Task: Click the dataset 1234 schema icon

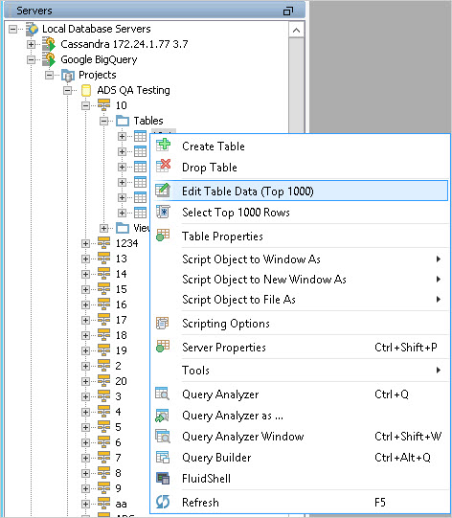Action: 103,243
